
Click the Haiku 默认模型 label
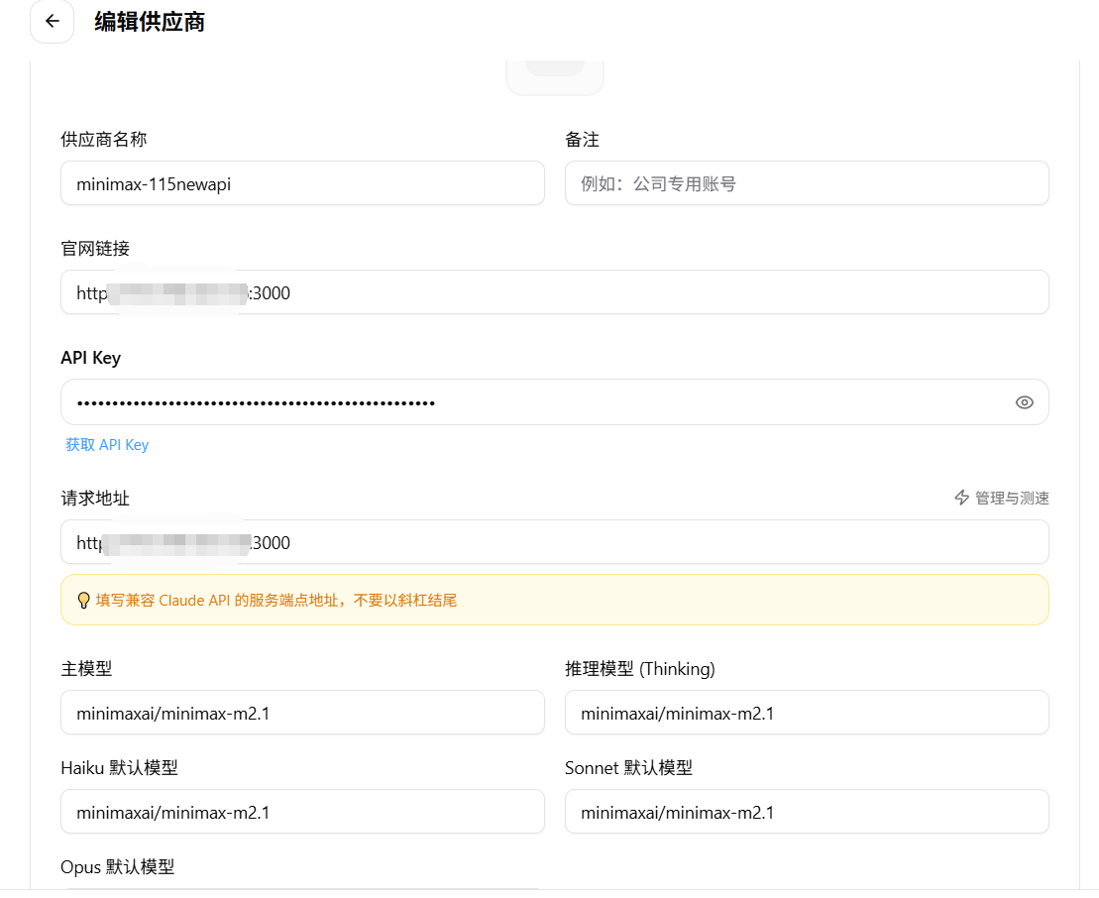(x=119, y=767)
